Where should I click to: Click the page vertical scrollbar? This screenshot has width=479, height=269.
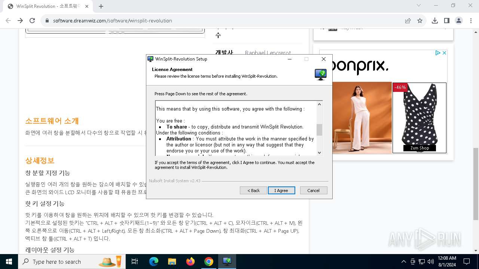[476, 184]
